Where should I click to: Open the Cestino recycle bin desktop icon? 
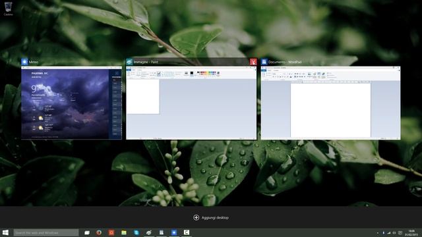point(8,9)
